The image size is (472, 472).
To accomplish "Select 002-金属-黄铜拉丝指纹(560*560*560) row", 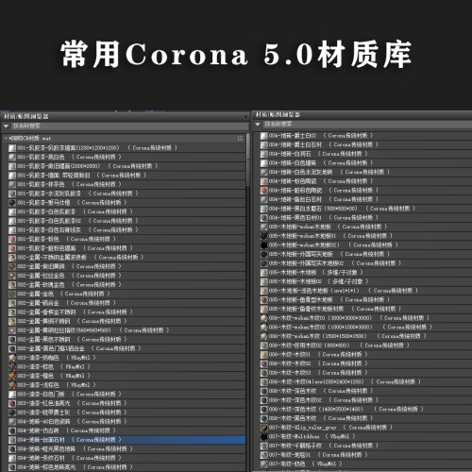I will 126,330.
